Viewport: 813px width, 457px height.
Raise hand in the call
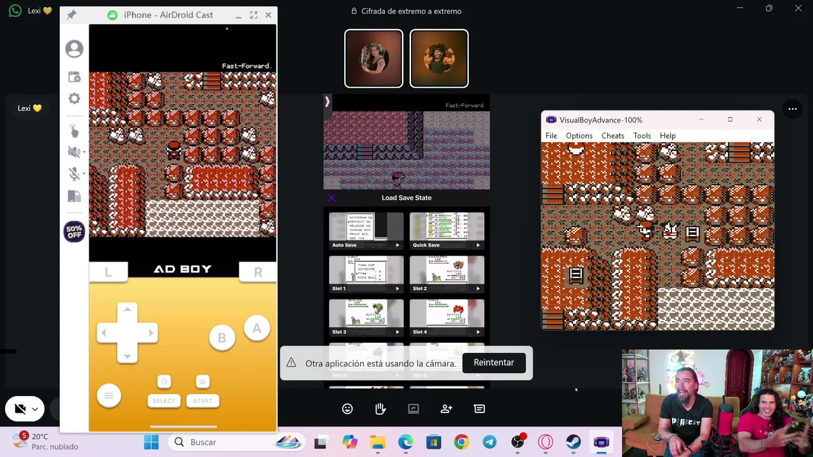[x=380, y=409]
